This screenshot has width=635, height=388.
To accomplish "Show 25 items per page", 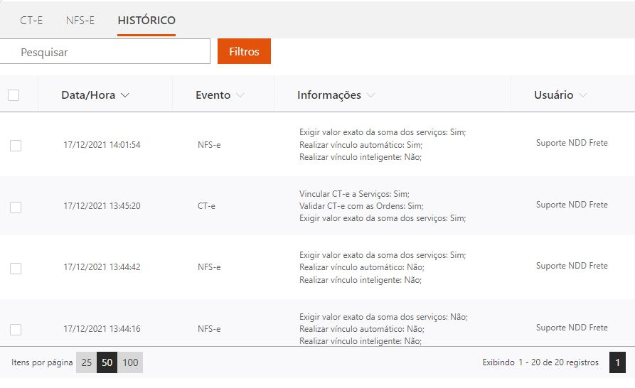I will tap(87, 362).
